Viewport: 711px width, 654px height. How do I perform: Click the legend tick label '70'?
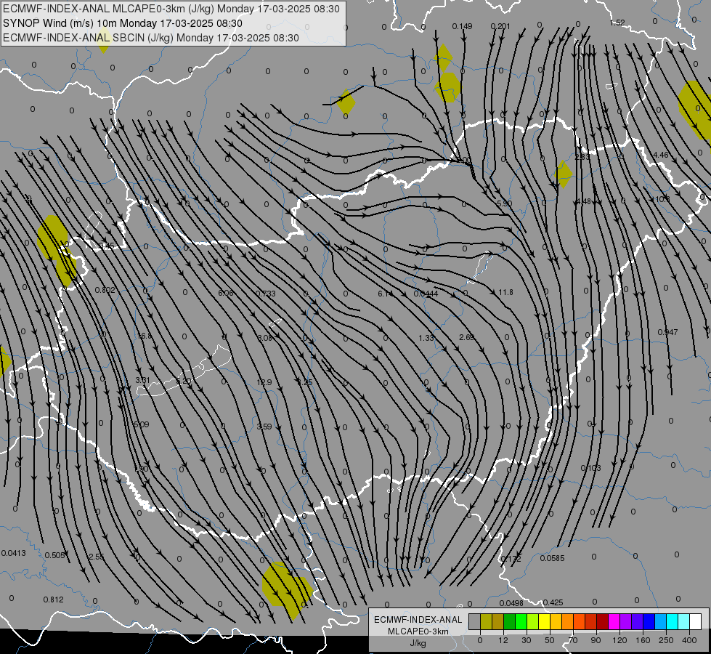coord(573,640)
